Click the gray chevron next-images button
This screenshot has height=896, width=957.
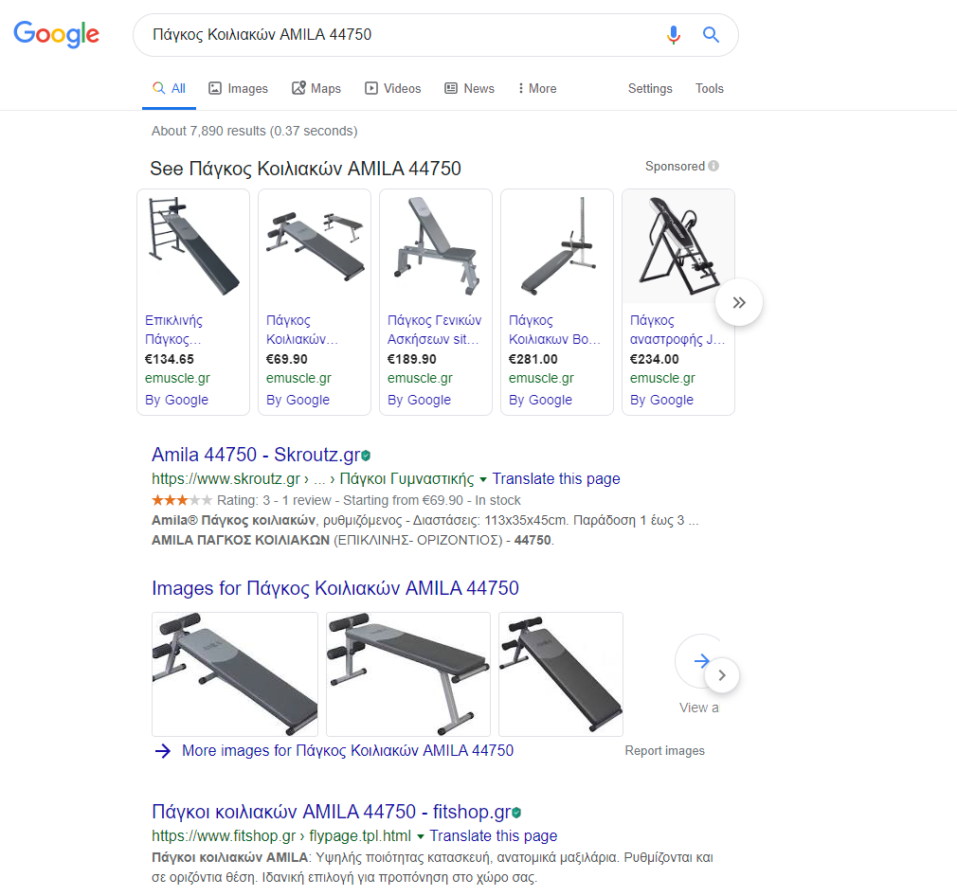click(x=722, y=675)
